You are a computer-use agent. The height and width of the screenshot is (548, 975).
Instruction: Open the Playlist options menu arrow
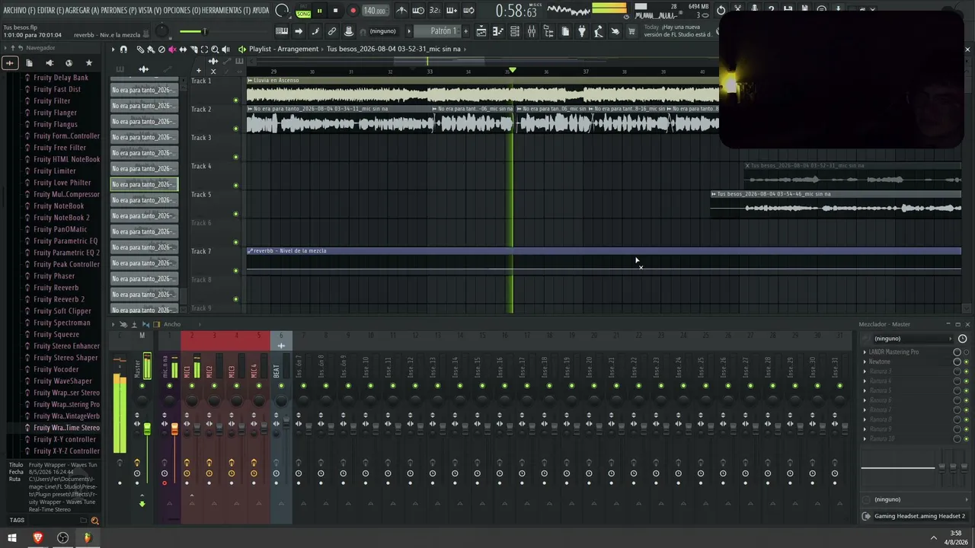[113, 49]
